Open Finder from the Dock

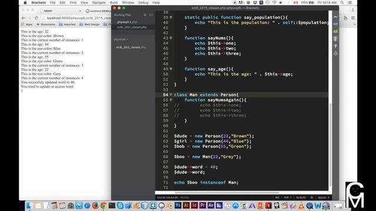tap(29, 206)
